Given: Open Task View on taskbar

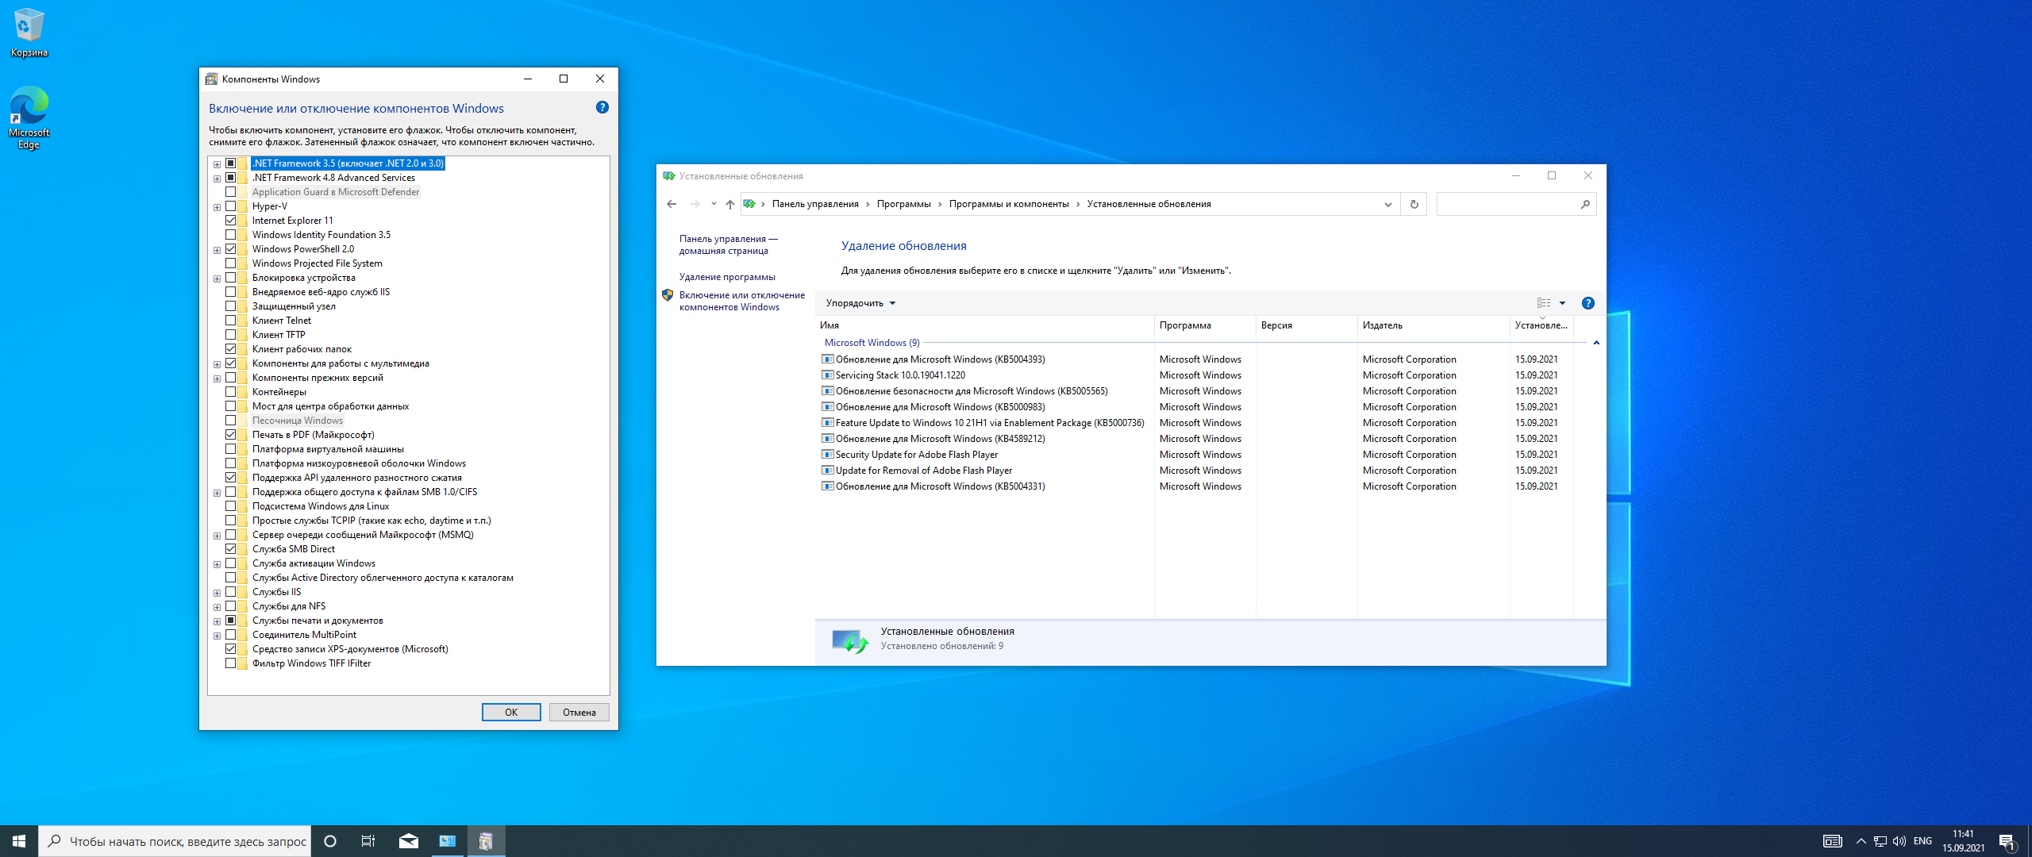Looking at the screenshot, I should coord(368,841).
